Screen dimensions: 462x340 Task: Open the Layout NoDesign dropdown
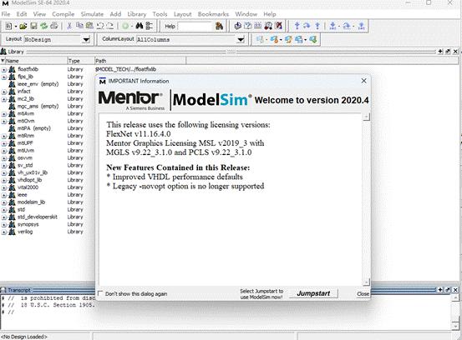[86, 39]
